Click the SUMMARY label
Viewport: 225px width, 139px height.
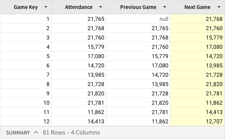pos(18,133)
